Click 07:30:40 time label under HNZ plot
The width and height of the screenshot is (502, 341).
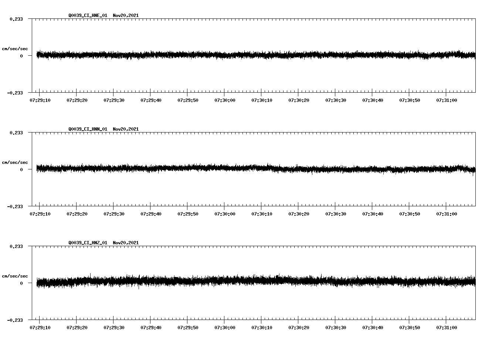point(373,328)
